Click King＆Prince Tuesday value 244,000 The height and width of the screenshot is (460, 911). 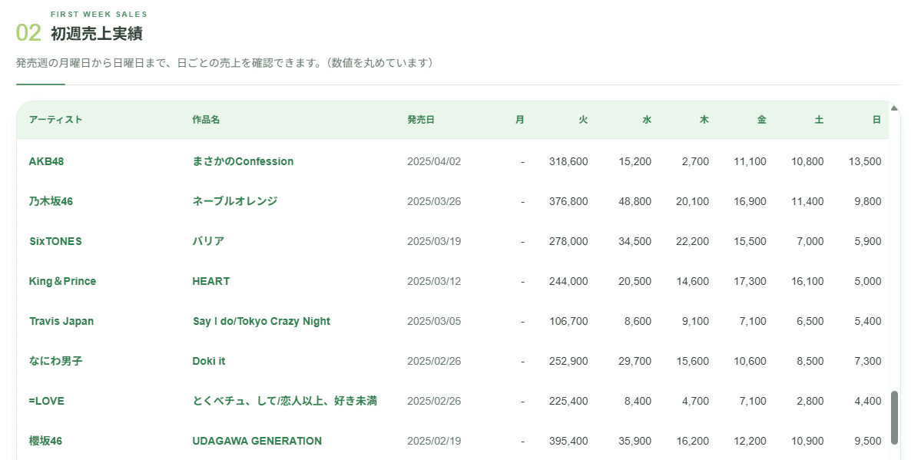coord(568,281)
